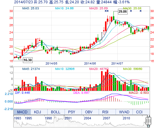Click the 2014/06 date axis label
This screenshot has width=156, height=129.
click(x=90, y=64)
